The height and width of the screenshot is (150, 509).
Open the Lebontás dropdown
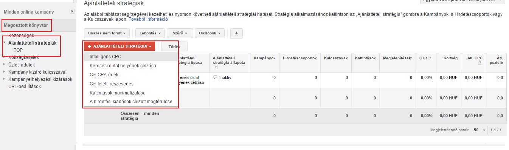150,33
